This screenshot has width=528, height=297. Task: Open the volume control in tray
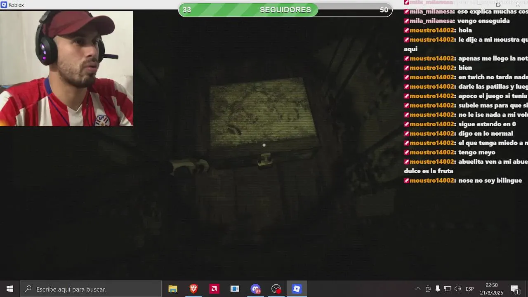457,289
